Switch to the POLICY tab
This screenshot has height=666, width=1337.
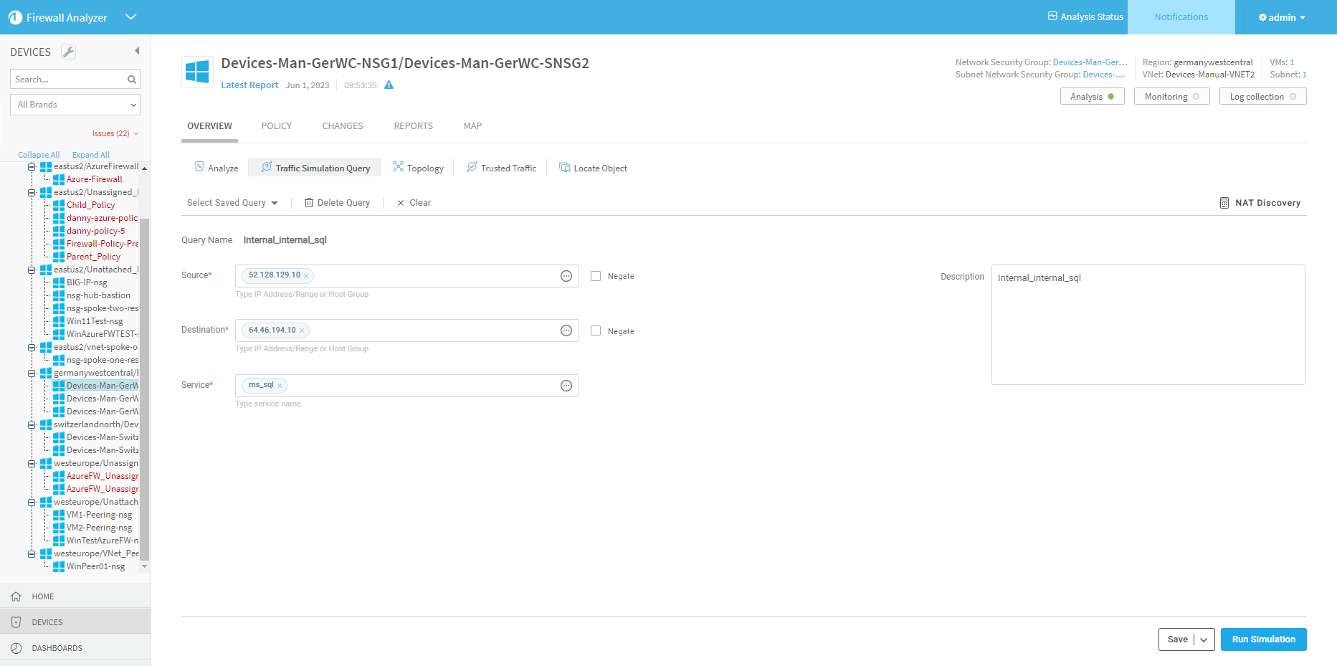pos(276,126)
